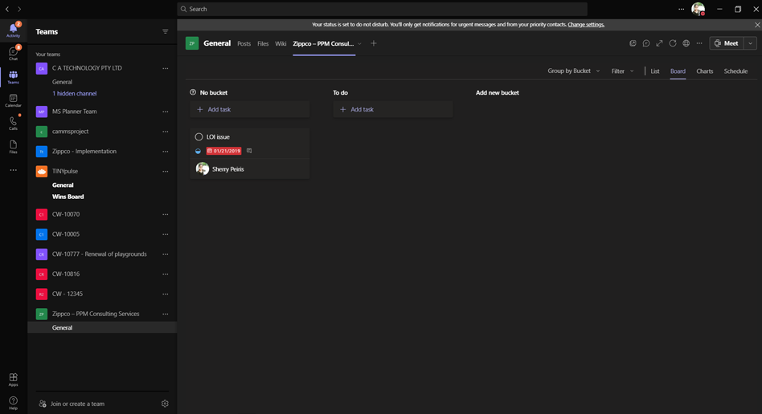Switch to the Files tab

pos(263,43)
